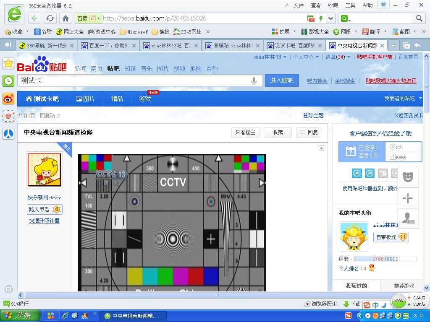Click the medal icon next to 个人排名

(x=372, y=268)
